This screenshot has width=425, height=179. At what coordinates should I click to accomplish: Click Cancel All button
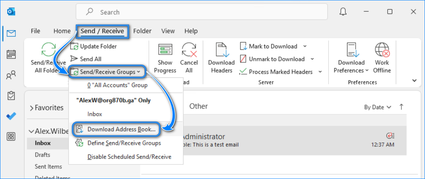[x=189, y=57]
